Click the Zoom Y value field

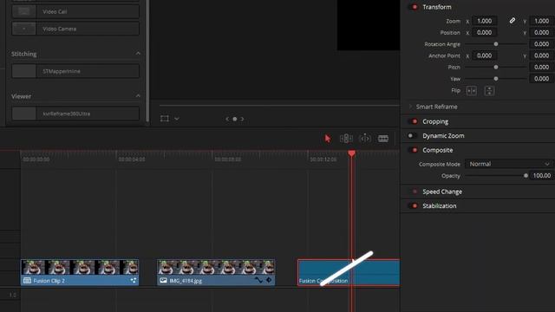[x=541, y=21]
